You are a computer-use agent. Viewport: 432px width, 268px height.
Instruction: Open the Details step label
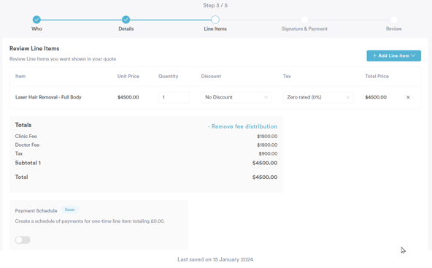pos(126,28)
